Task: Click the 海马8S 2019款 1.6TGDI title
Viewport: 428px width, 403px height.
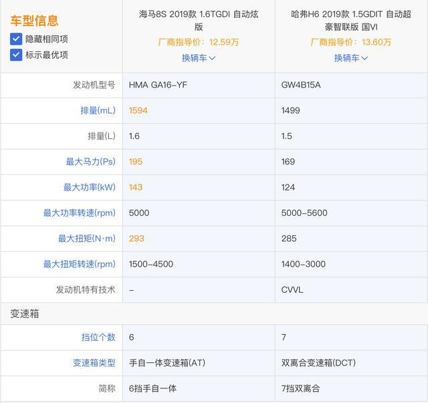Action: click(x=199, y=21)
